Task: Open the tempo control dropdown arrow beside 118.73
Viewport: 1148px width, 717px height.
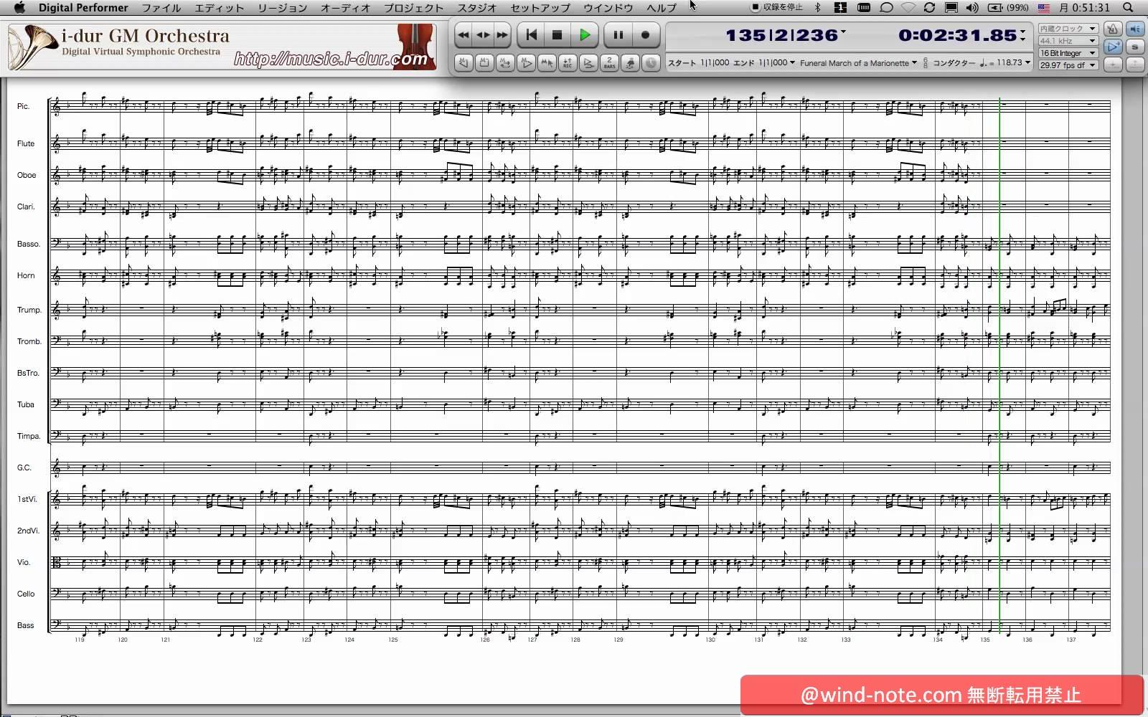Action: tap(1027, 63)
